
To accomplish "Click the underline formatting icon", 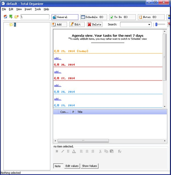I will pyautogui.click(x=68, y=151).
